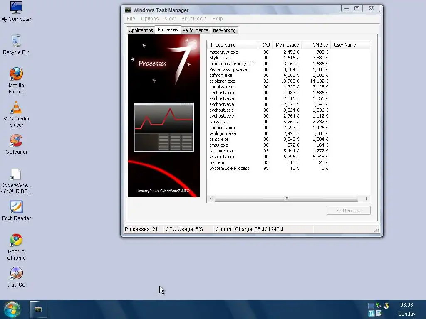Select the explorer.exe process row
Viewport: 426px width, 319px height.
(289, 81)
